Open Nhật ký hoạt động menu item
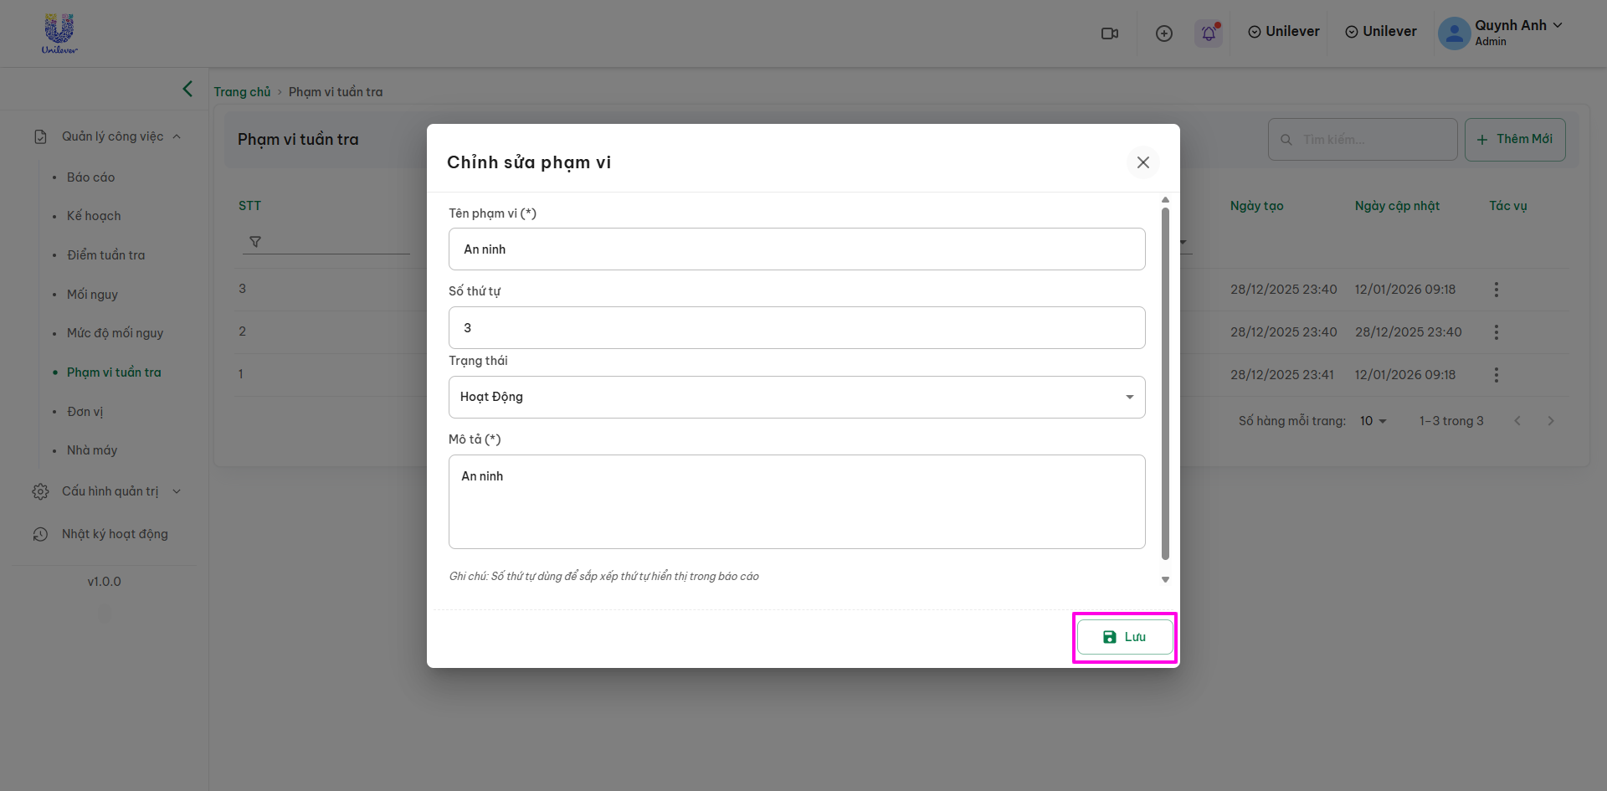The image size is (1607, 791). (115, 534)
